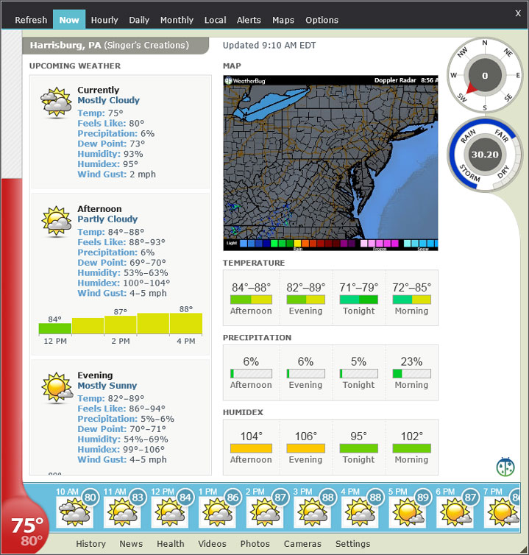This screenshot has height=555, width=529.
Task: Open the News link
Action: click(131, 544)
